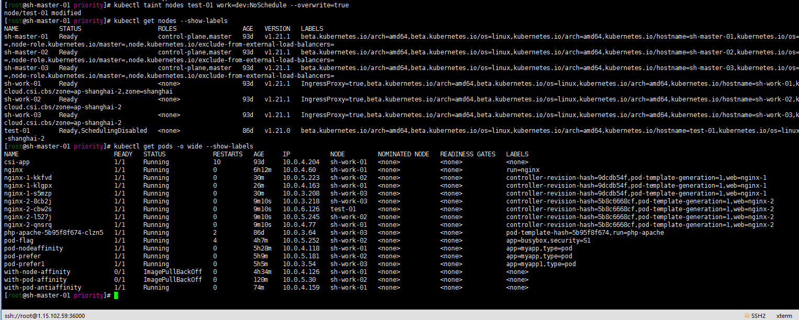The height and width of the screenshot is (320, 799).
Task: Click age 4h34m of with-node-affinity
Action: (x=262, y=271)
